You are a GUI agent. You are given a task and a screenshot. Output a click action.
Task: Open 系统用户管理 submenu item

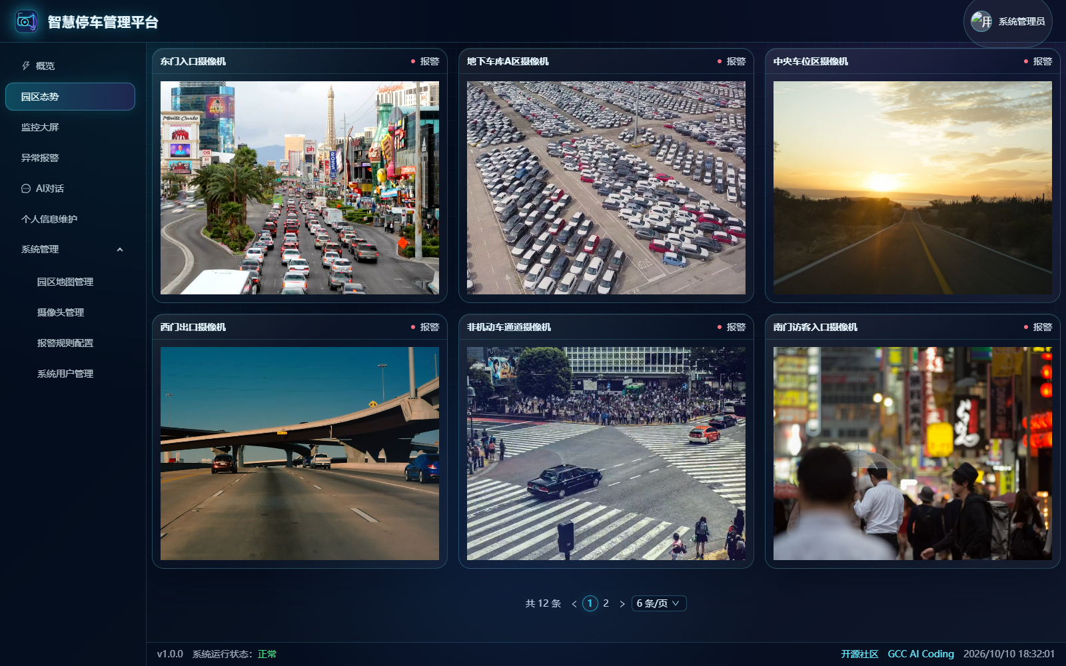tap(70, 374)
